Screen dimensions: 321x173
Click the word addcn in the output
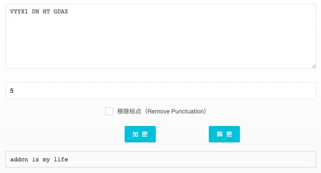[19, 160]
